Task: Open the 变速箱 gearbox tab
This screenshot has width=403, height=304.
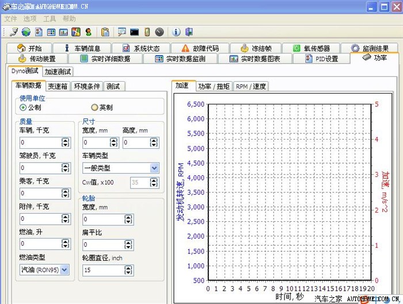Action: click(x=58, y=86)
